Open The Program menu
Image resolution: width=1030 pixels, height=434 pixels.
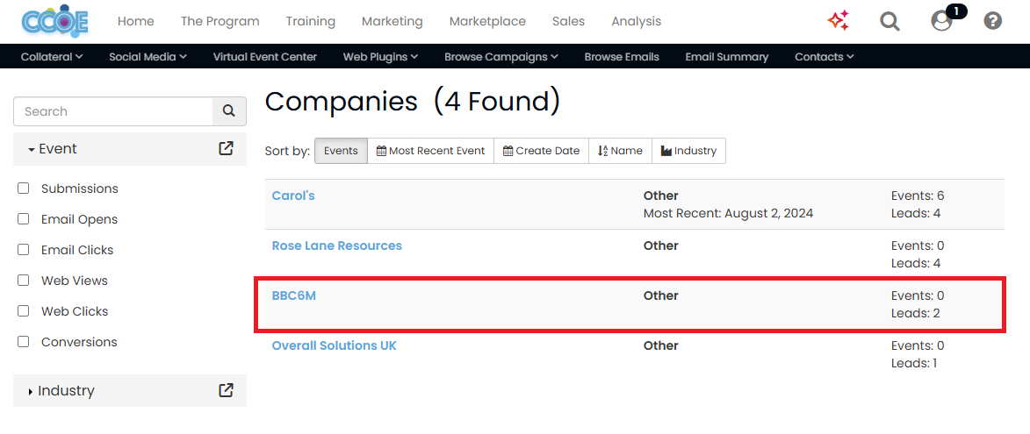pos(220,22)
